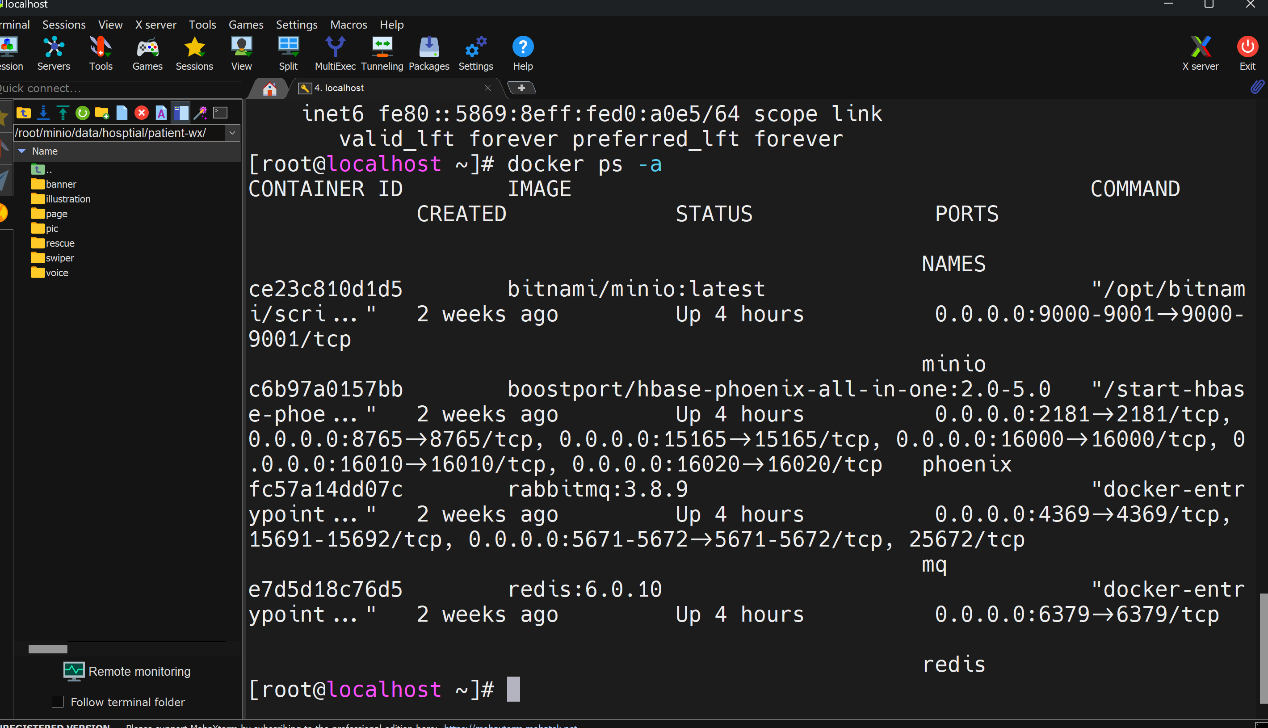Toggle the panel layout icon in SFTP toolbar
The image size is (1268, 728).
coord(181,113)
